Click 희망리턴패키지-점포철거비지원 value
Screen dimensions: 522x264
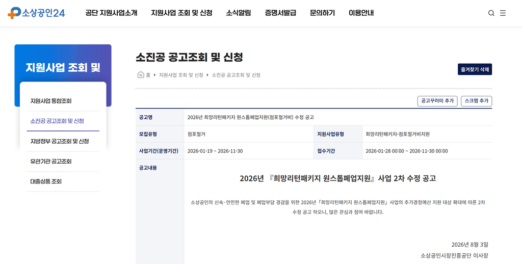[398, 134]
